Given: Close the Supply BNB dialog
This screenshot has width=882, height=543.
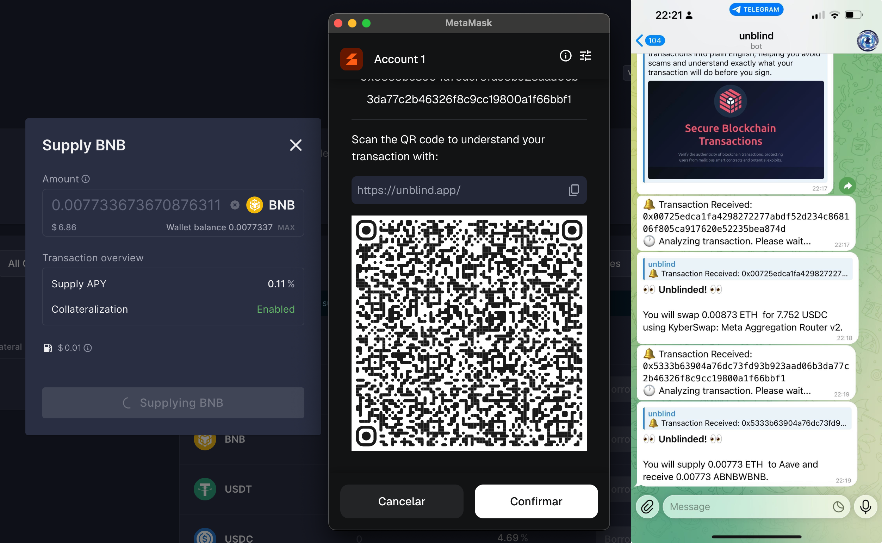Looking at the screenshot, I should 296,145.
